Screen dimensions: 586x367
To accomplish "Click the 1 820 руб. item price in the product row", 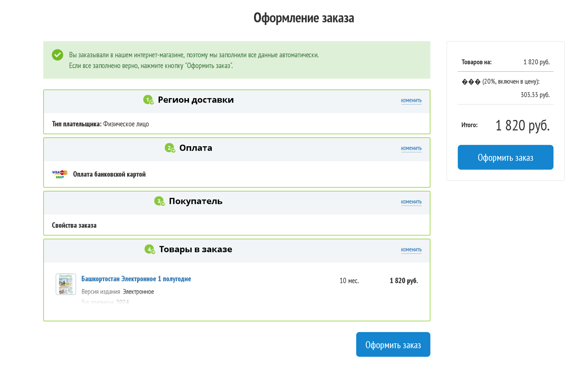I will [x=404, y=281].
